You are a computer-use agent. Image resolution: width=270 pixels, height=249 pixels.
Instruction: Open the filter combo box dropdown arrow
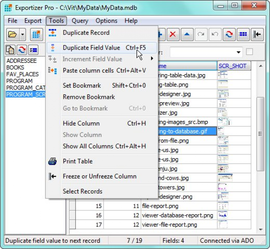click(238, 52)
